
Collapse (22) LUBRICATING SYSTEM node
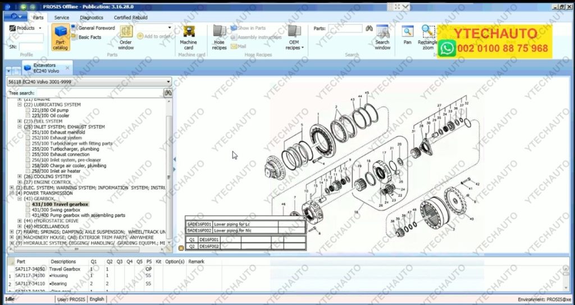pos(20,105)
